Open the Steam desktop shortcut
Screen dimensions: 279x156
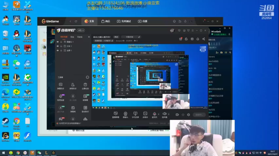coord(5,123)
